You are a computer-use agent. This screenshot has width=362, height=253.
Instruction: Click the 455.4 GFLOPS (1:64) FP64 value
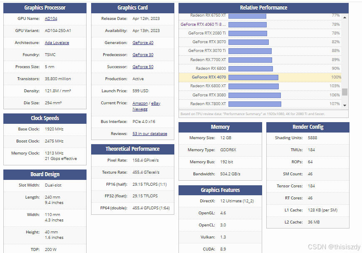pos(151,208)
